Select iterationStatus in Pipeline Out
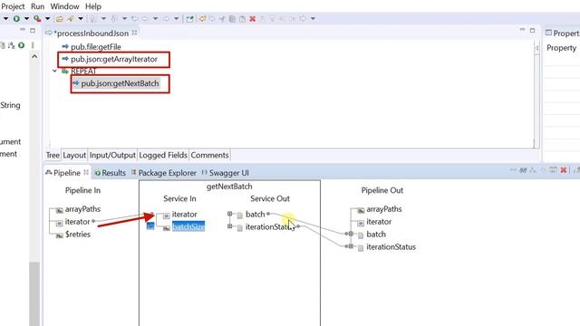This screenshot has width=580, height=326. (391, 247)
